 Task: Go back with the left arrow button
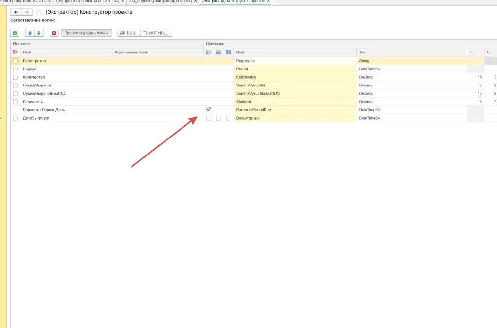(16, 12)
